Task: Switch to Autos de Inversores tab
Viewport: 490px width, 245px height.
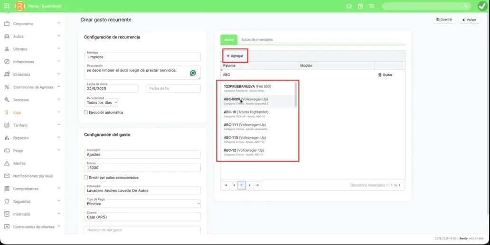Action: point(257,40)
